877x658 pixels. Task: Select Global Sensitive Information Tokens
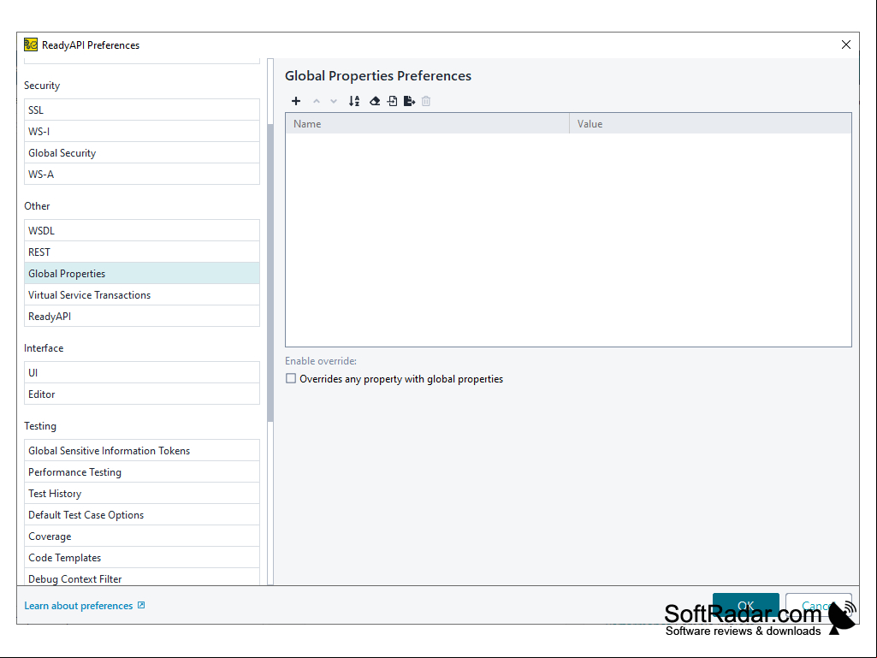pyautogui.click(x=142, y=450)
